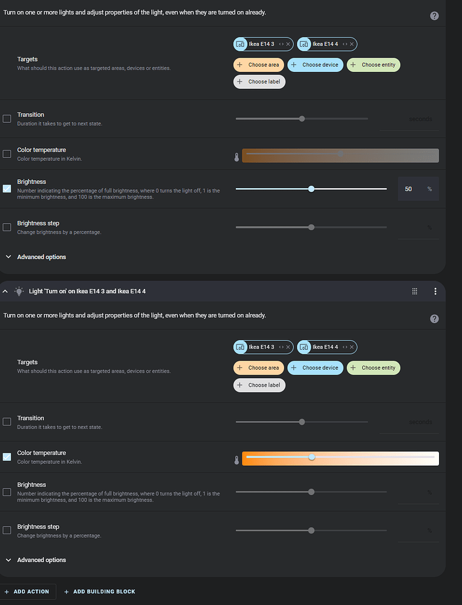Viewport: 462px width, 605px height.
Task: Enable the Transition checkbox in the first block
Action: [x=7, y=119]
